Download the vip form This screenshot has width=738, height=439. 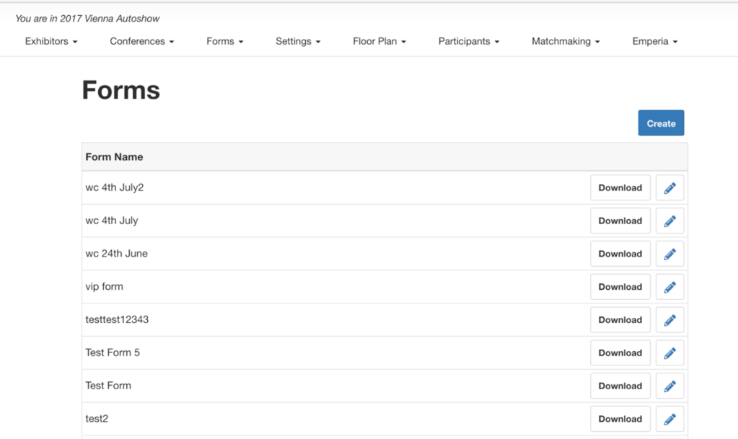[x=620, y=287]
